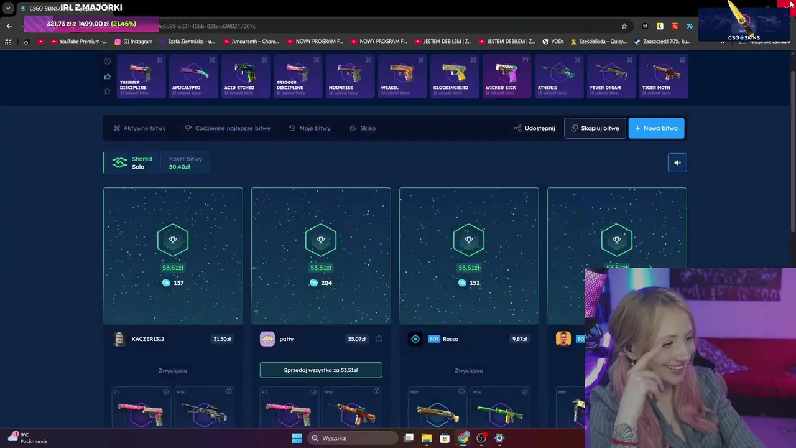Start a Nowa bitwa
Viewport: 796px width, 448px height.
coord(656,128)
